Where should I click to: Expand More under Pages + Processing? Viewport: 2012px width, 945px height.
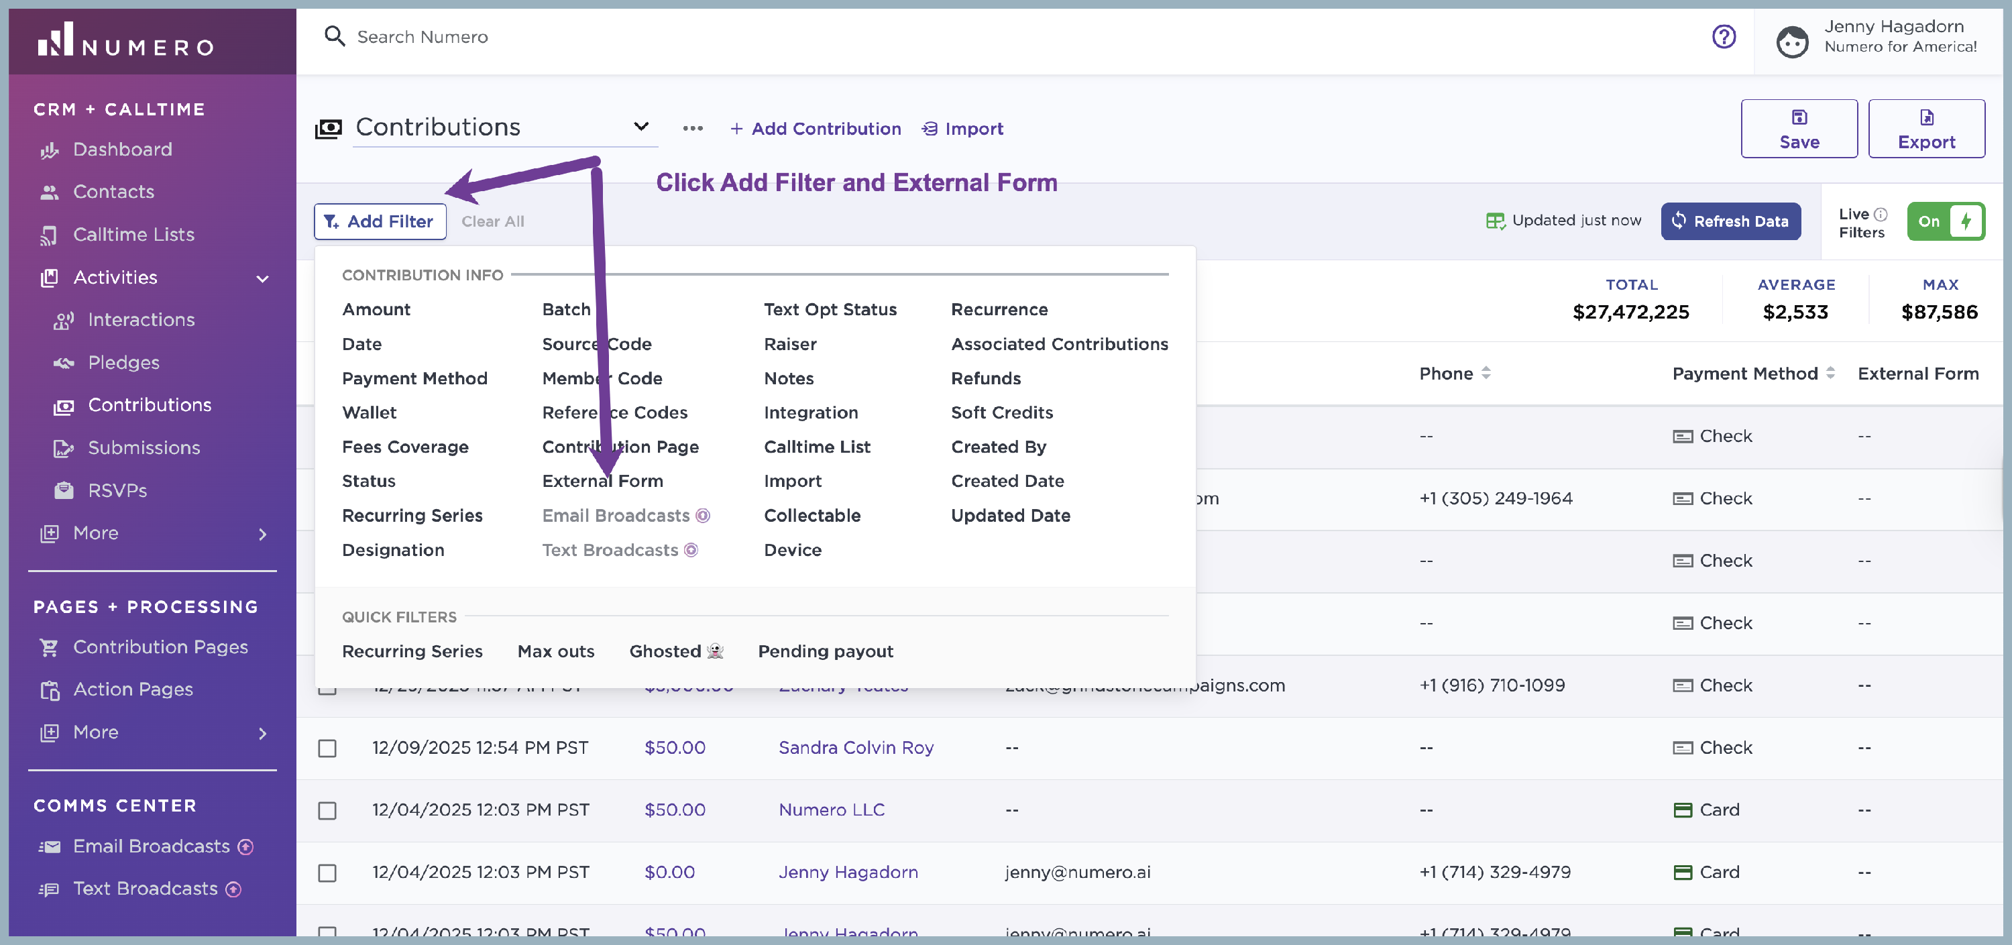pyautogui.click(x=262, y=733)
